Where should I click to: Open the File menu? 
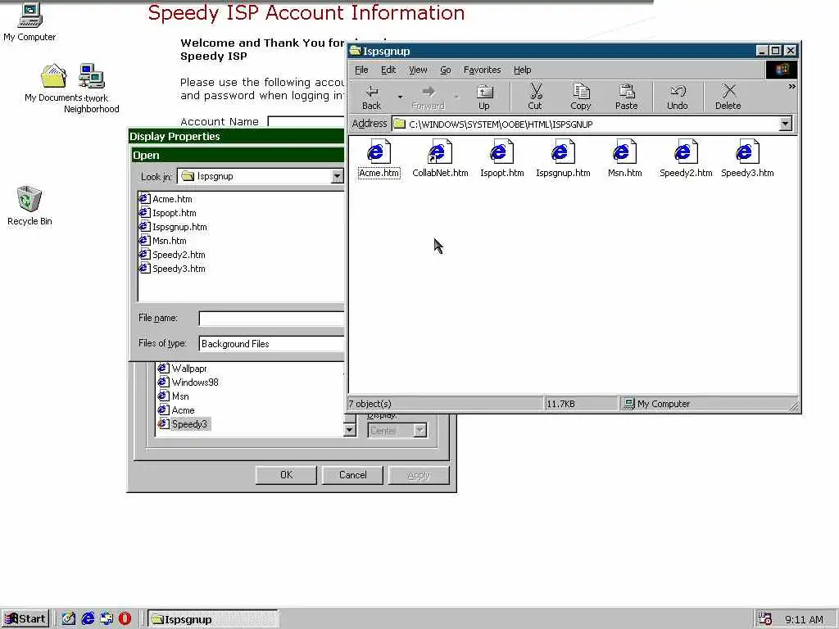click(x=361, y=70)
